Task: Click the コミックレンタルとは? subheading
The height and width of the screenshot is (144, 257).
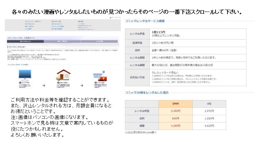Action: pos(19,47)
